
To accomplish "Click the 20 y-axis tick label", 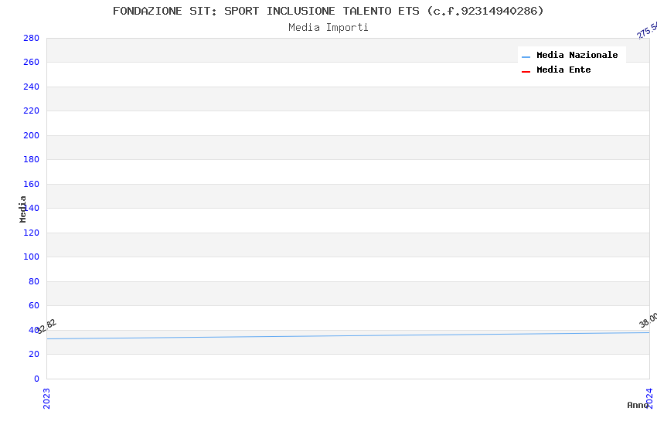I will [x=34, y=354].
